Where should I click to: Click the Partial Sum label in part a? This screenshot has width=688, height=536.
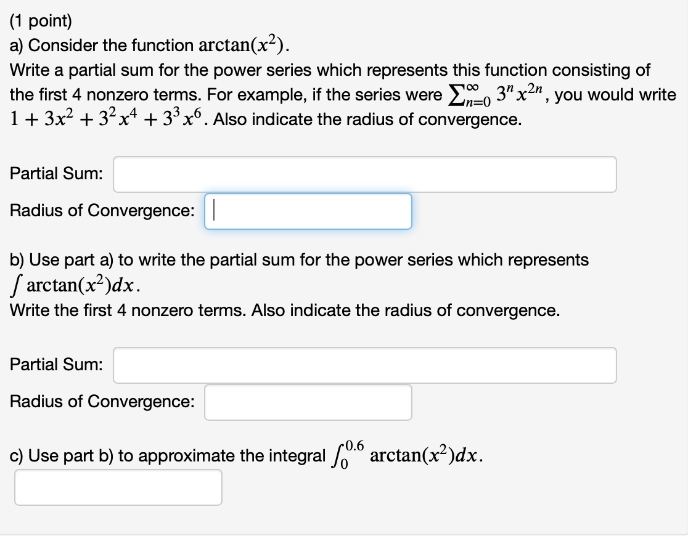[x=54, y=174]
